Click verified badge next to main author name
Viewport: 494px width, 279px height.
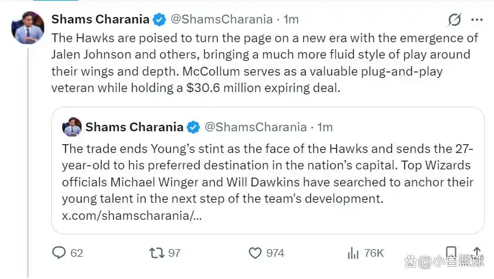point(159,19)
